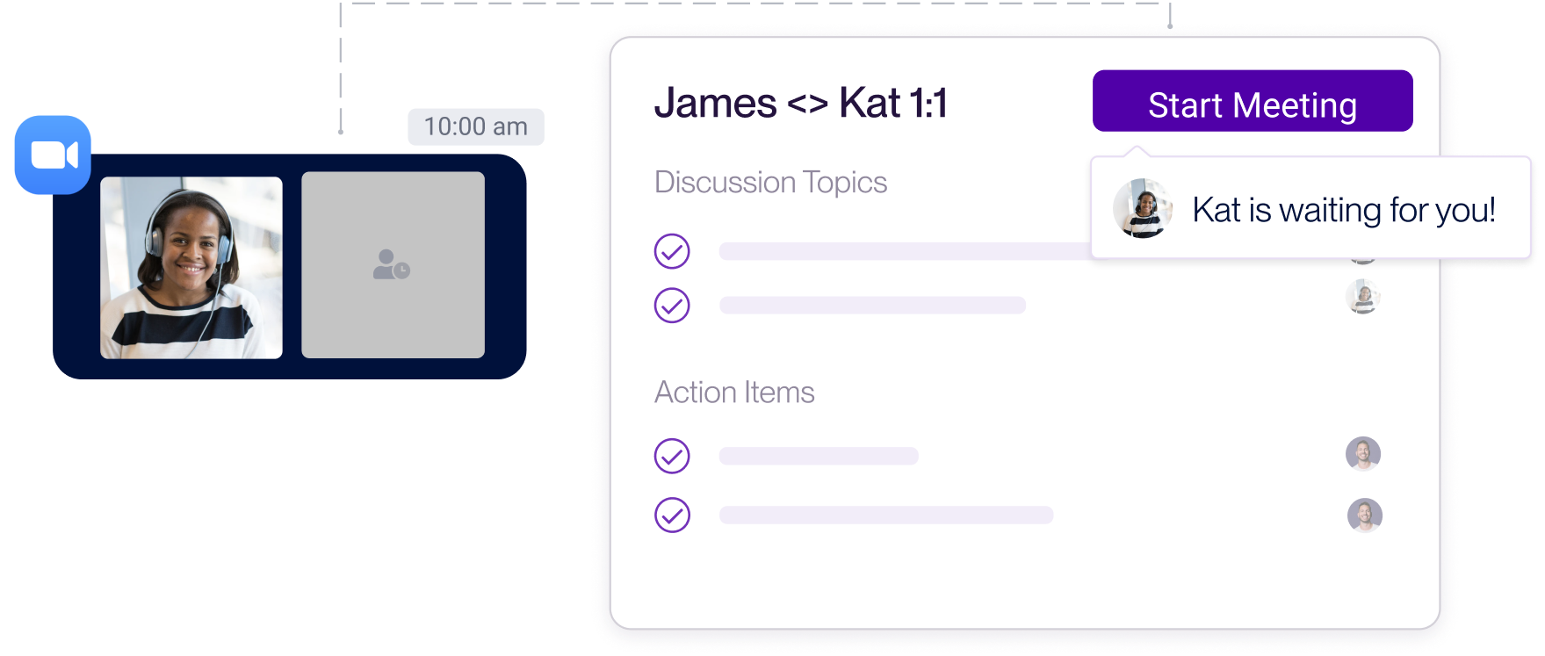Toggle the second action item checkmark
The height and width of the screenshot is (656, 1545).
pyautogui.click(x=672, y=515)
